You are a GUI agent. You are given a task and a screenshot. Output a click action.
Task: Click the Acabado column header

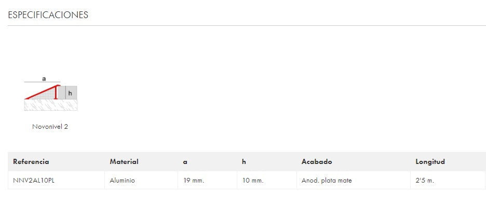coord(316,162)
